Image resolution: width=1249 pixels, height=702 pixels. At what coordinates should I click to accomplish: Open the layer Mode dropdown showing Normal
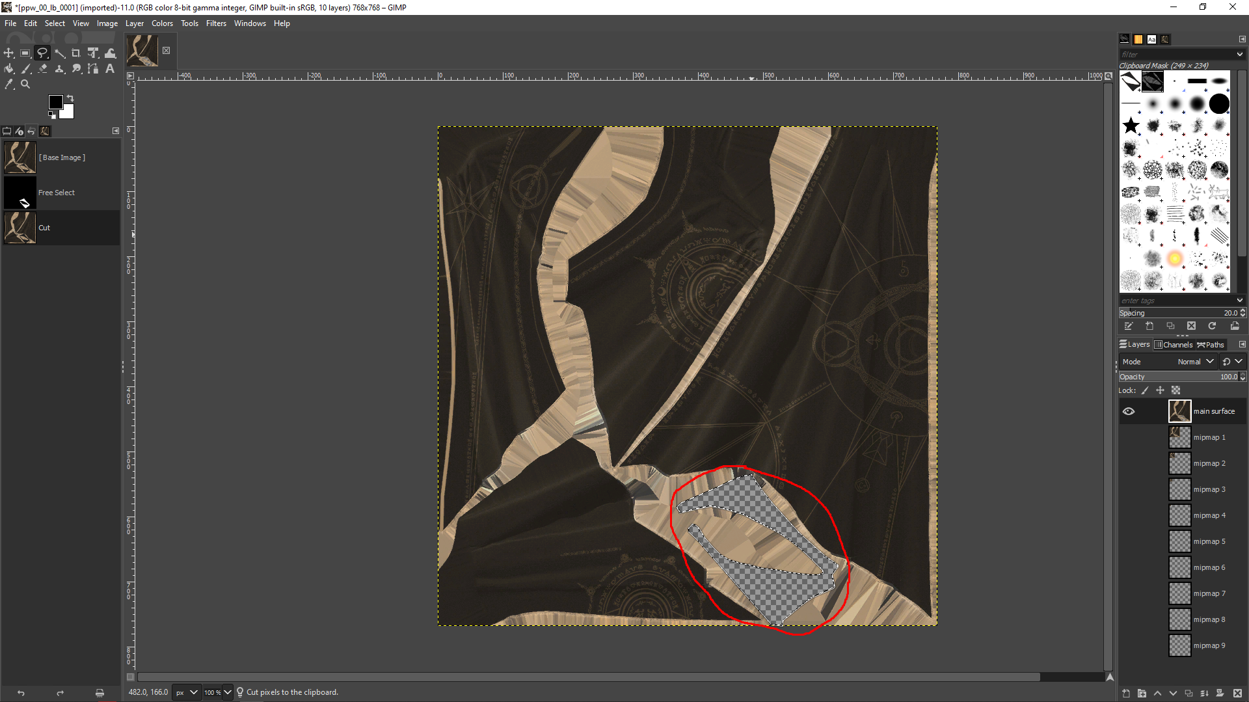[x=1196, y=362]
